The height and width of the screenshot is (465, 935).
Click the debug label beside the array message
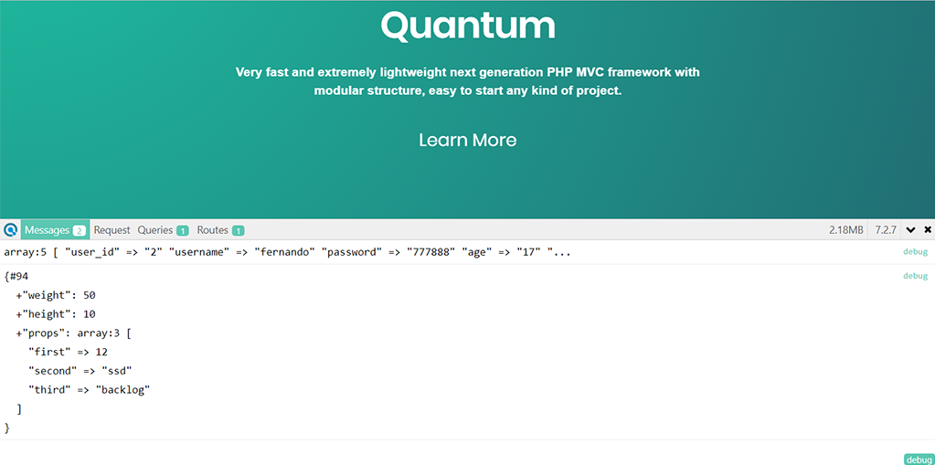pos(915,252)
